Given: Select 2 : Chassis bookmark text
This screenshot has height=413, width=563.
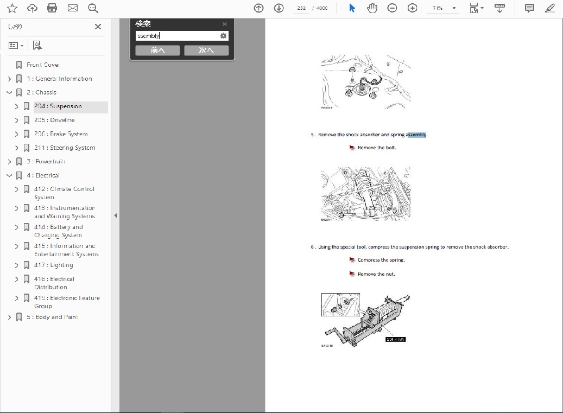Looking at the screenshot, I should click(x=41, y=92).
